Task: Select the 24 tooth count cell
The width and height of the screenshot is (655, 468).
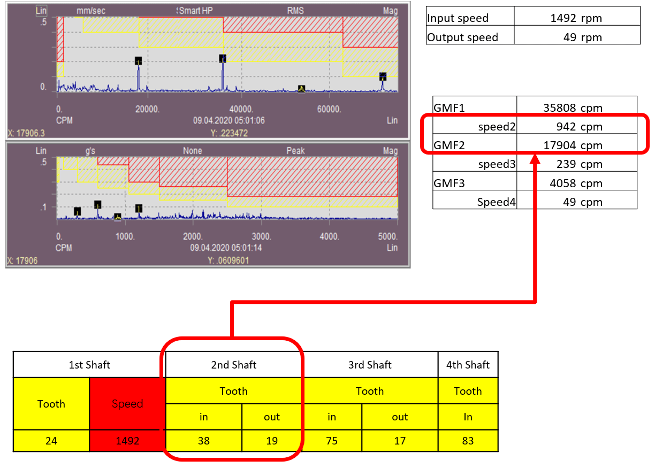Action: pyautogui.click(x=51, y=441)
